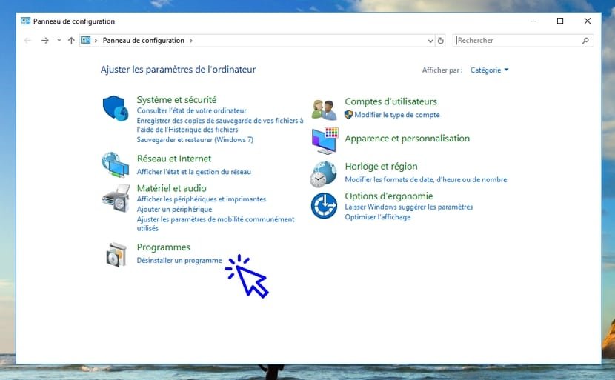
Task: Open the Options d'ergonomie icon
Action: [324, 205]
